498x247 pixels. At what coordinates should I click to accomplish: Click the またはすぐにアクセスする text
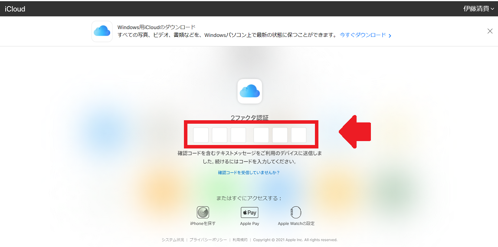click(249, 198)
